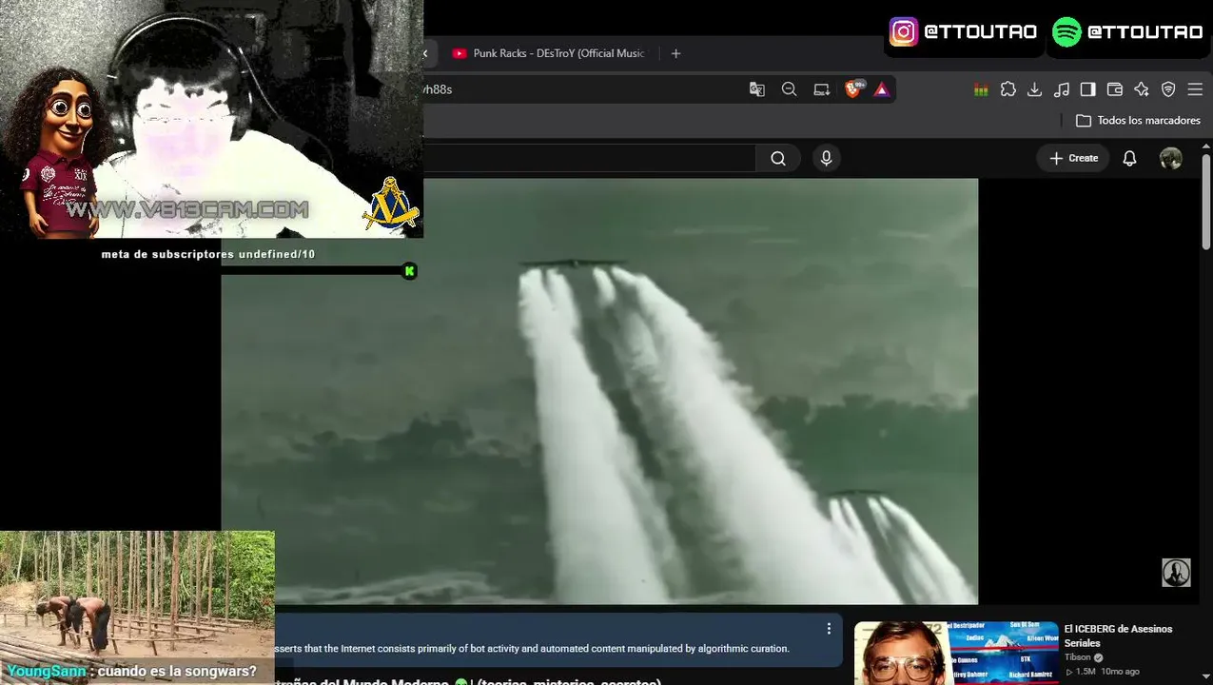The width and height of the screenshot is (1213, 685).
Task: Open media control music note icon
Action: (1062, 89)
